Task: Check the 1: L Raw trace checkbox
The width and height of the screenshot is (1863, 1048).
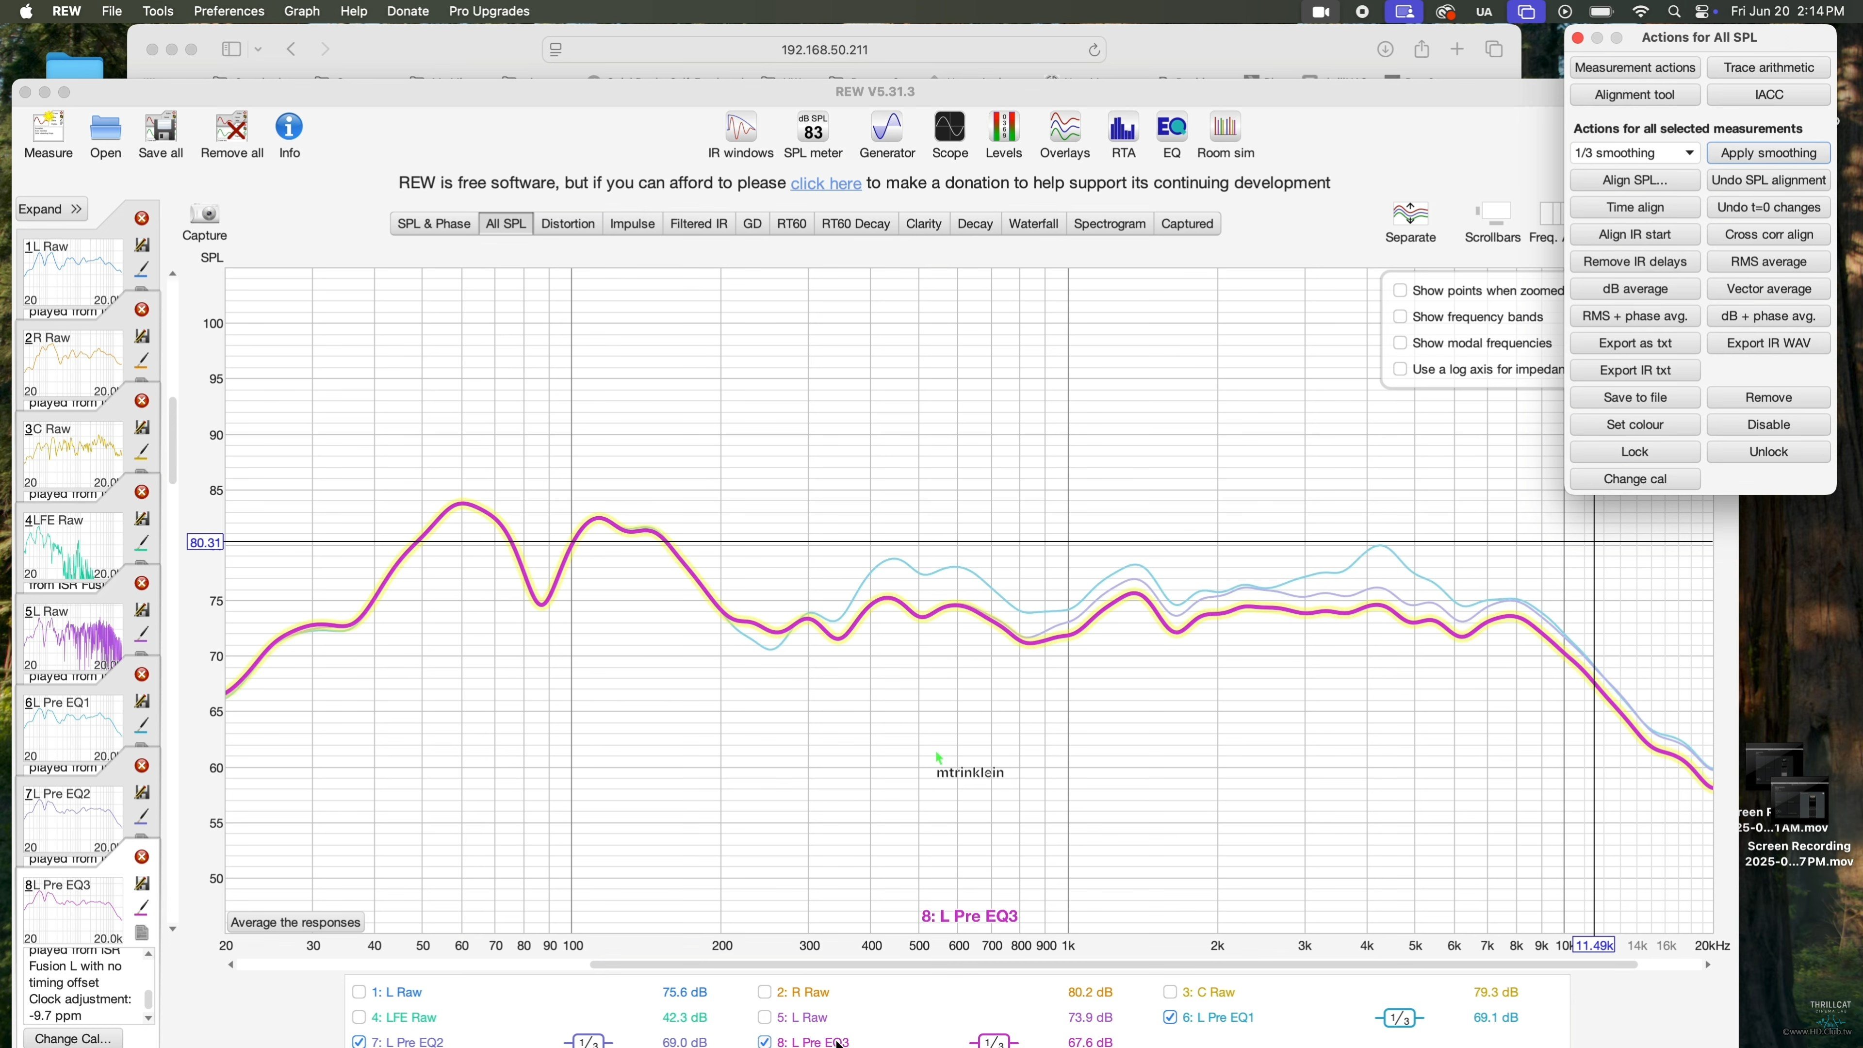Action: coord(359,992)
